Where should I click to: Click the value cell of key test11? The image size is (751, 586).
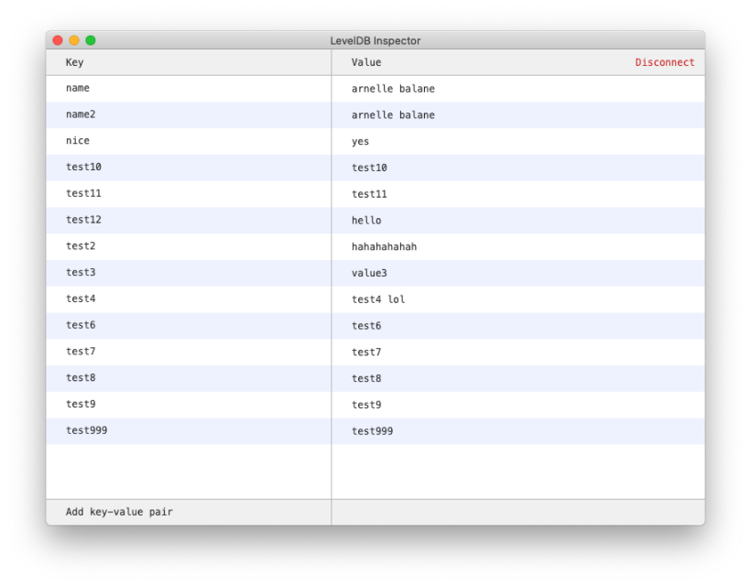click(518, 194)
